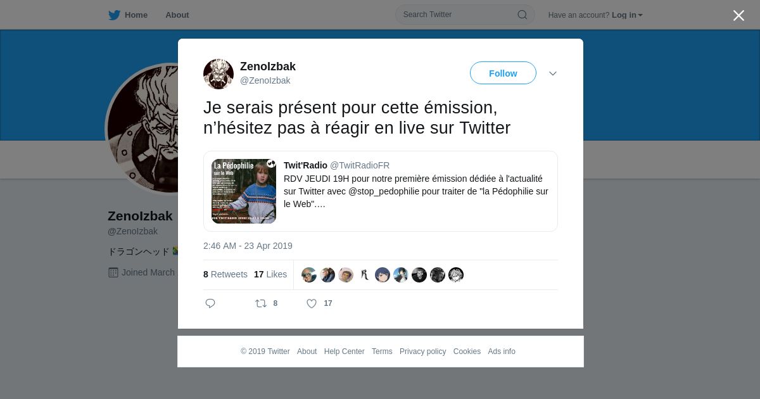
Task: Follow ZenoIzbak with the Follow button
Action: (x=503, y=73)
